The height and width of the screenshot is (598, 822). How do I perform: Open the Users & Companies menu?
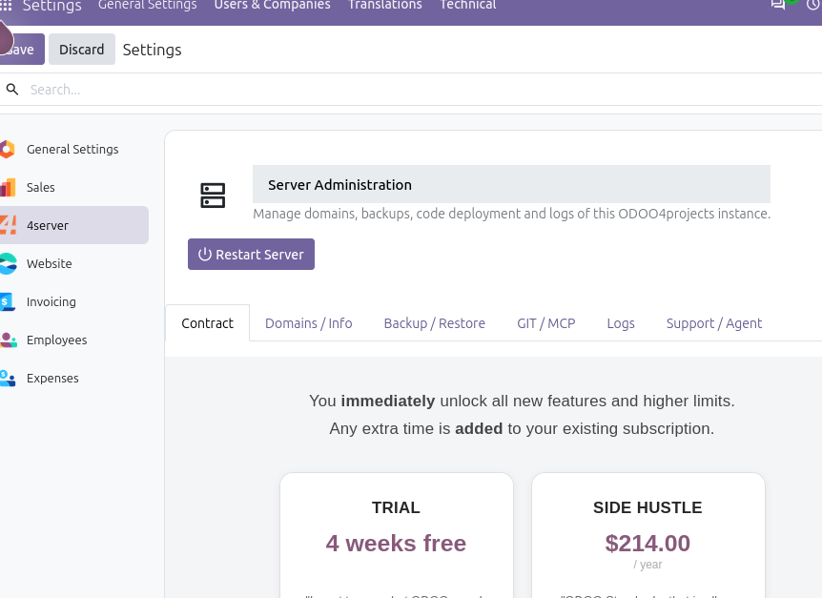pyautogui.click(x=272, y=5)
